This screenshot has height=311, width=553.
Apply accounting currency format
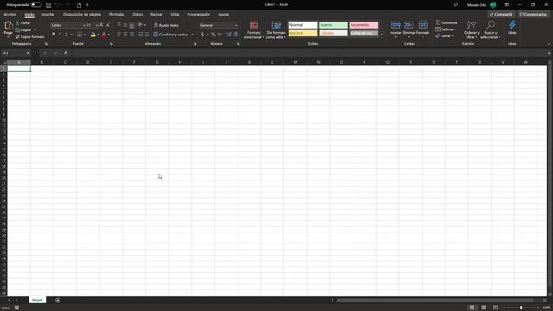202,35
